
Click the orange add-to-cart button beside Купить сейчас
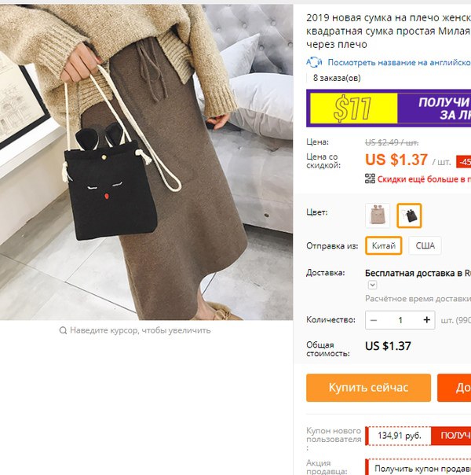(454, 388)
